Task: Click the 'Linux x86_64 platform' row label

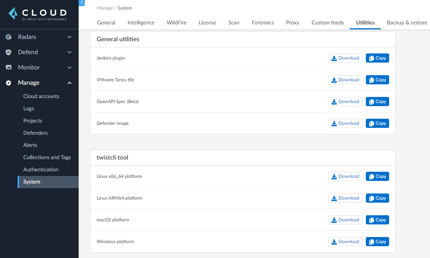Action: (119, 176)
